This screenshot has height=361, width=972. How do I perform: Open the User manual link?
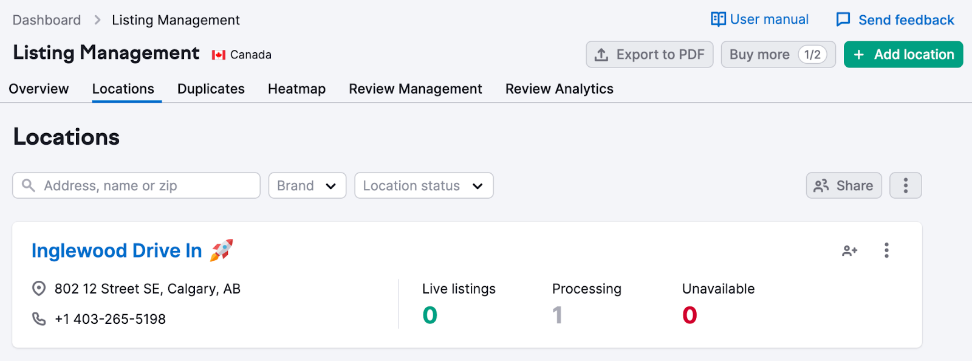pos(760,19)
